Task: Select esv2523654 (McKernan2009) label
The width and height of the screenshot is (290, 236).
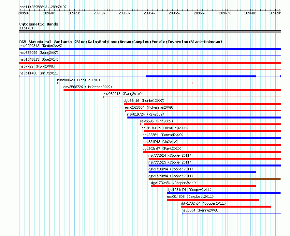Action: coord(149,107)
